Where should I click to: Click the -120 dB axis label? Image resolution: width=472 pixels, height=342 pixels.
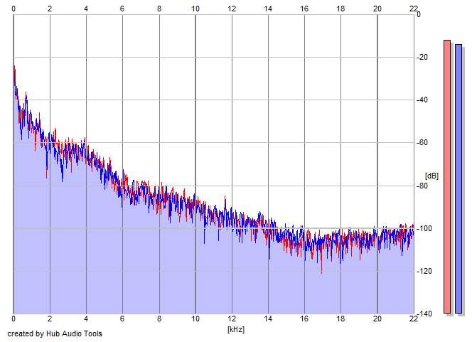click(424, 271)
